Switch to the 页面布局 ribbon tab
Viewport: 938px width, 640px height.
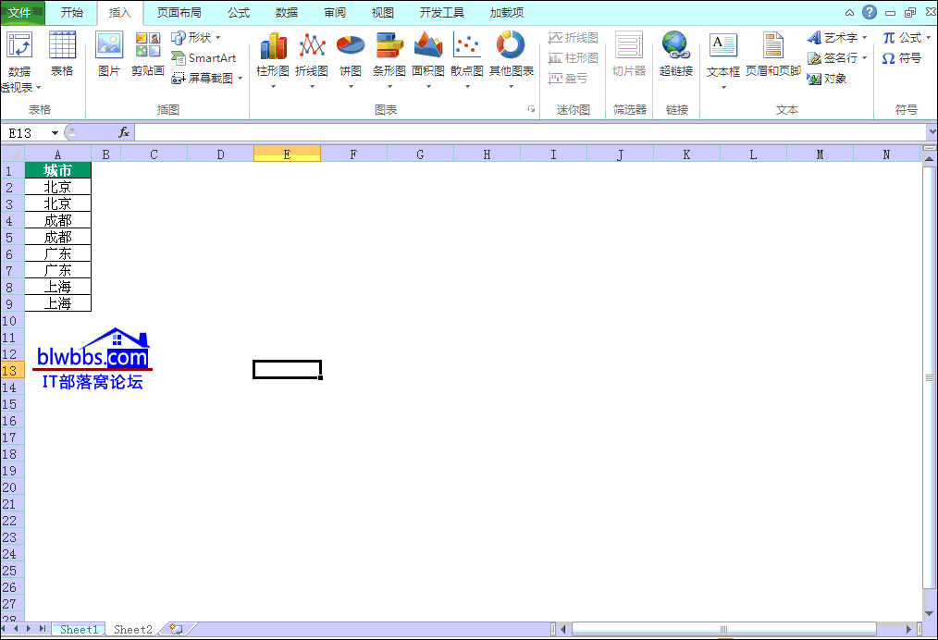[x=179, y=12]
